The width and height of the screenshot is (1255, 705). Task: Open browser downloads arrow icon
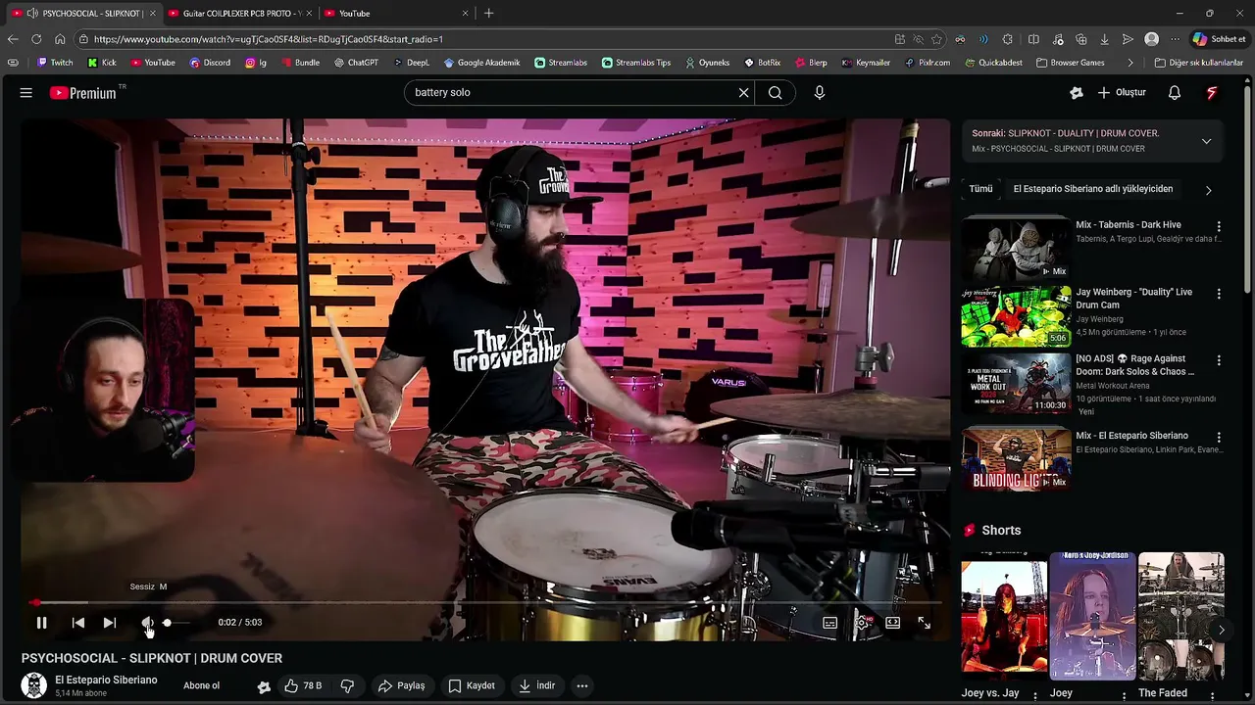(x=1104, y=39)
